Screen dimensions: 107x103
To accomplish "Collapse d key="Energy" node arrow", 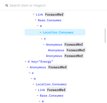I will (x=25, y=62).
